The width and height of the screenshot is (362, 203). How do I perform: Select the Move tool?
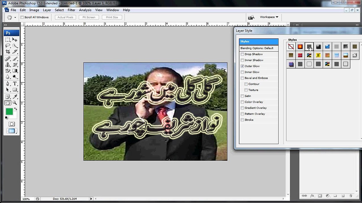tap(15, 40)
